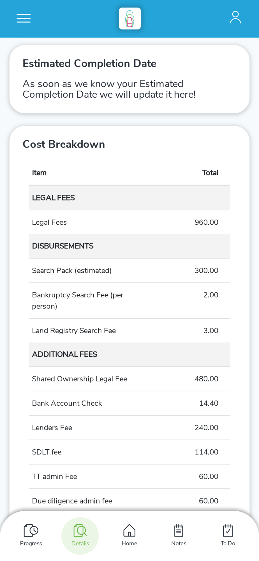The width and height of the screenshot is (259, 561).
Task: Select the Legal Fees 960.00 row
Action: tap(129, 222)
